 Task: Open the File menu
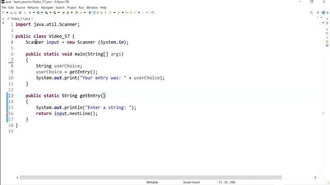tap(4, 8)
